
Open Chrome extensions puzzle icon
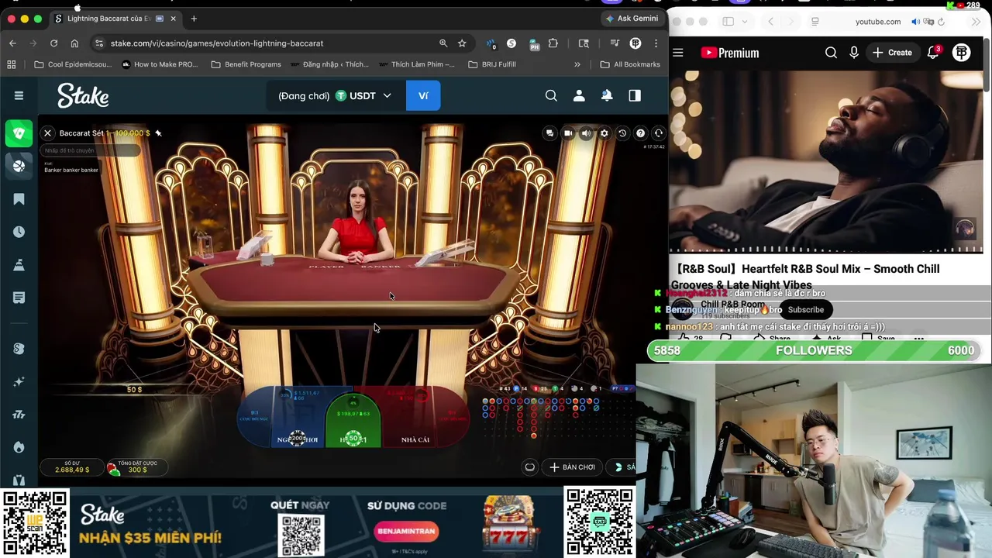click(x=553, y=43)
